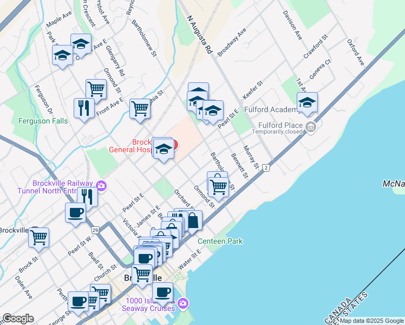Click the Oxford Ave street label
Image resolution: width=405 pixels, height=325 pixels.
coord(356,53)
